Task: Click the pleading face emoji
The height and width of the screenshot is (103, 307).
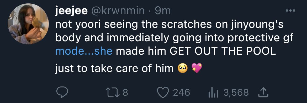Action: click(182, 69)
